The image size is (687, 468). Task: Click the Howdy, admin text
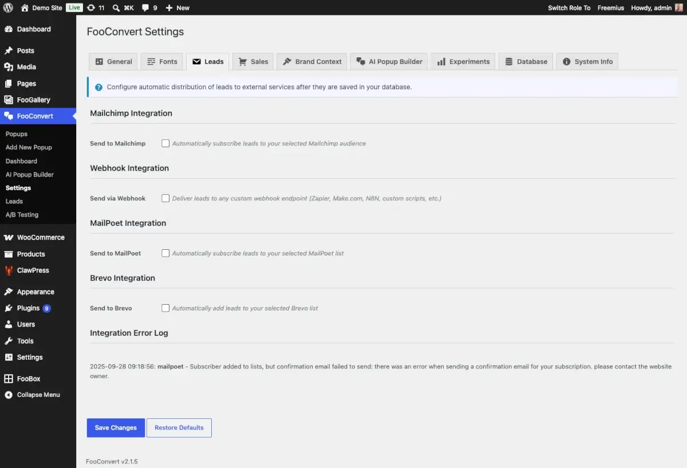(652, 7)
